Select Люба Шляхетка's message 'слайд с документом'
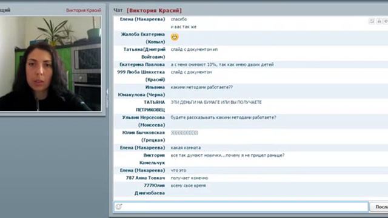This screenshot has width=388, height=218. click(192, 72)
